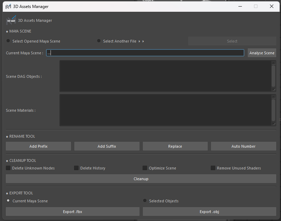Click the Analyse Scene button
Viewport: 281px width, 221px height.
pyautogui.click(x=262, y=53)
